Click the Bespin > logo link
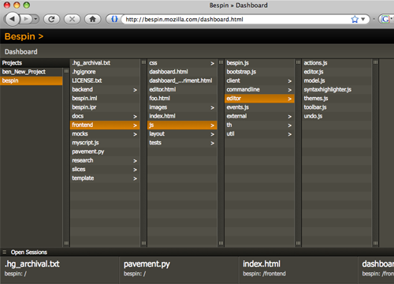This screenshot has height=284, width=394. click(x=24, y=36)
